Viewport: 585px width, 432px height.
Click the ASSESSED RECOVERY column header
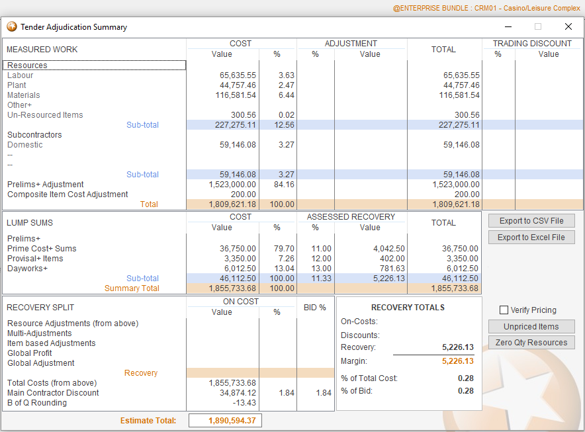351,217
